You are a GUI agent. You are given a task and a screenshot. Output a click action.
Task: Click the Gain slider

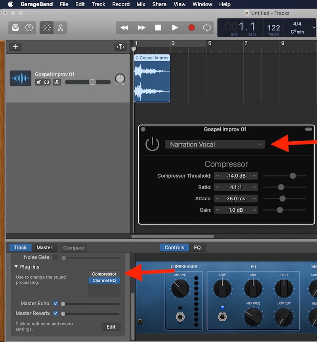285,210
